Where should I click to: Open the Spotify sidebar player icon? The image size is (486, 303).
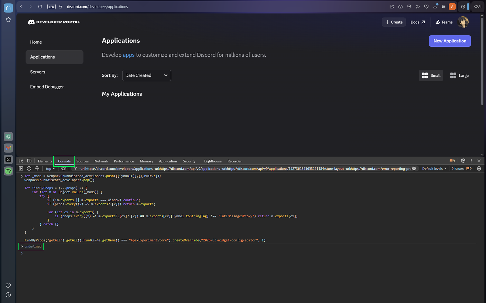[8, 171]
